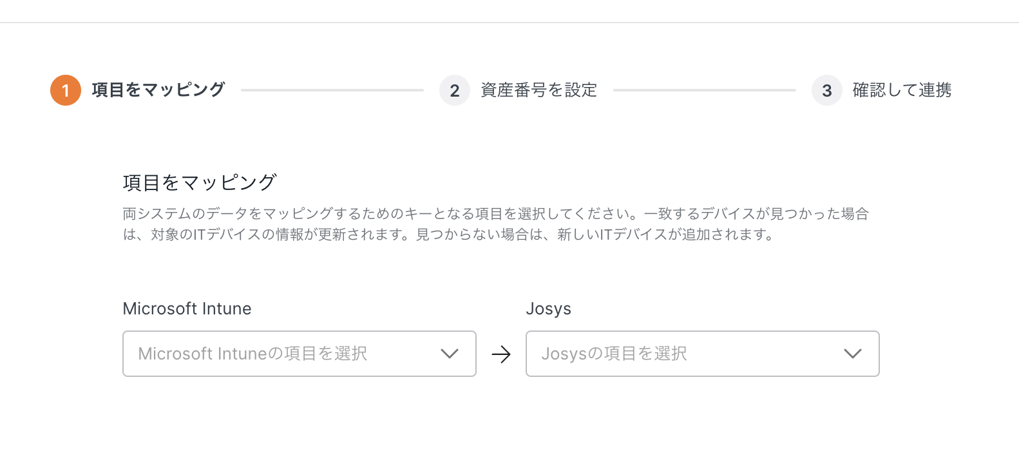The height and width of the screenshot is (460, 1019).
Task: Click the Josys label above the dropdown
Action: click(548, 309)
